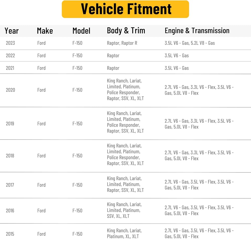Select the Make column header
This screenshot has width=251, height=239.
[x=45, y=31]
